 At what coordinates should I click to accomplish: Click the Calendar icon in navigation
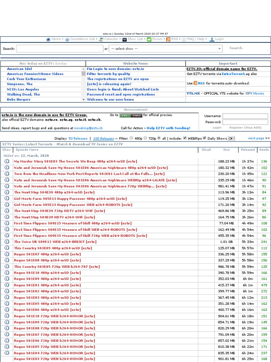pyautogui.click(x=101, y=40)
